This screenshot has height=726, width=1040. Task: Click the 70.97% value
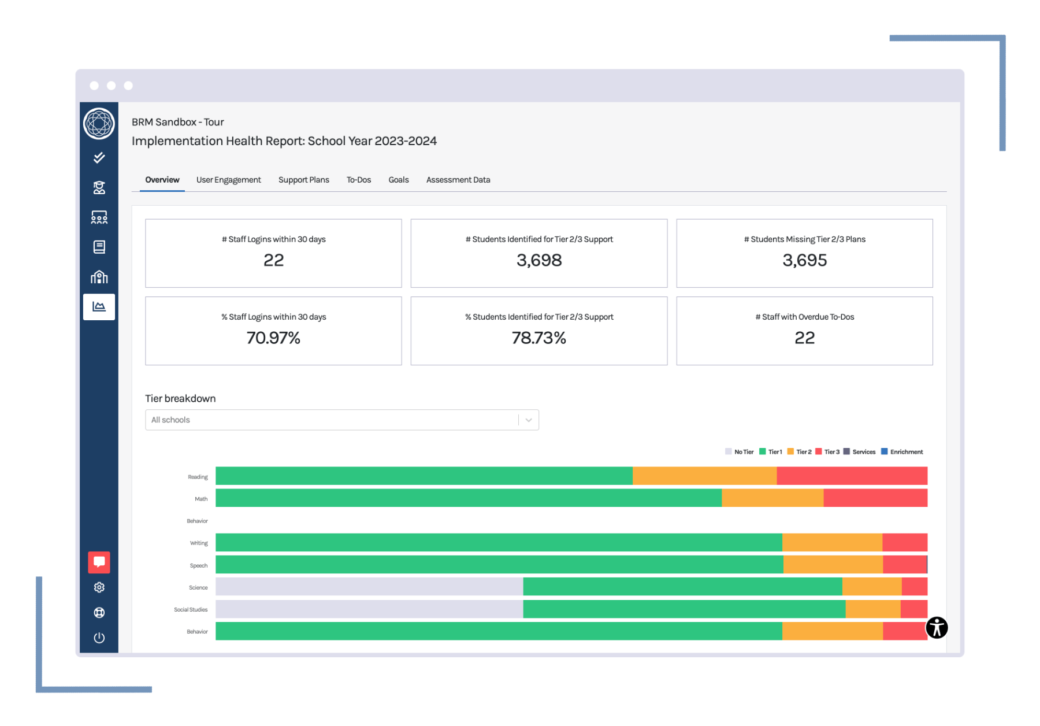tap(273, 338)
